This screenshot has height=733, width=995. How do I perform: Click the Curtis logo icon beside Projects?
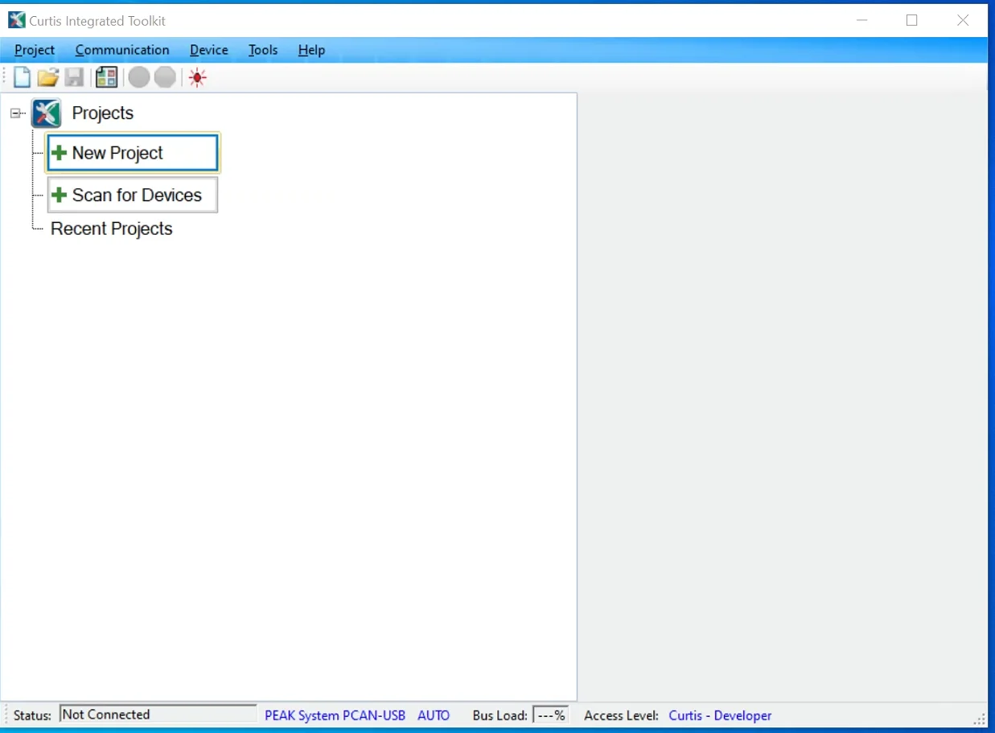click(x=47, y=113)
